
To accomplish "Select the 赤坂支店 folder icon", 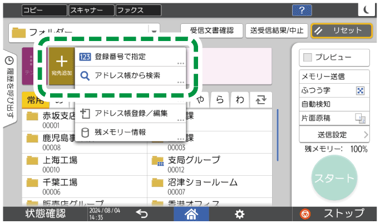I will pyautogui.click(x=32, y=116).
